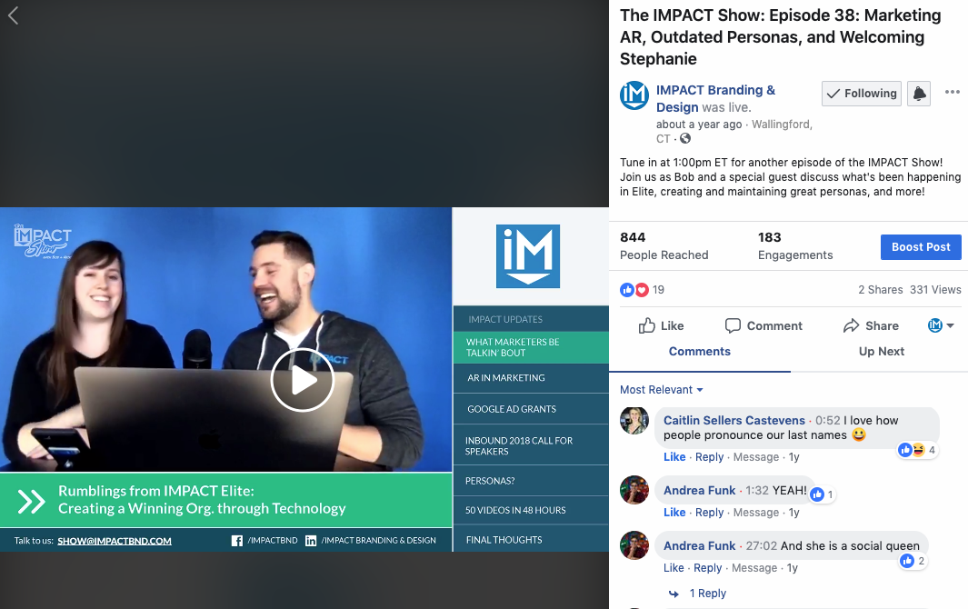Play the IMPACT Show video
This screenshot has width=968, height=609.
coord(303,380)
